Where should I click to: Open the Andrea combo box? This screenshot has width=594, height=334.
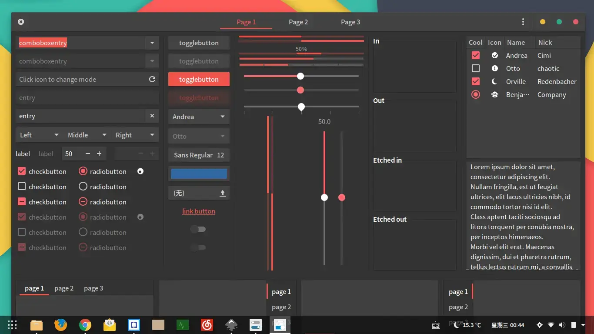[198, 117]
